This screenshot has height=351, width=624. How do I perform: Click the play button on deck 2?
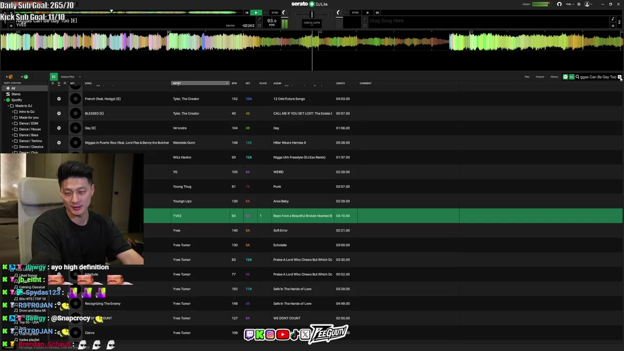(368, 13)
